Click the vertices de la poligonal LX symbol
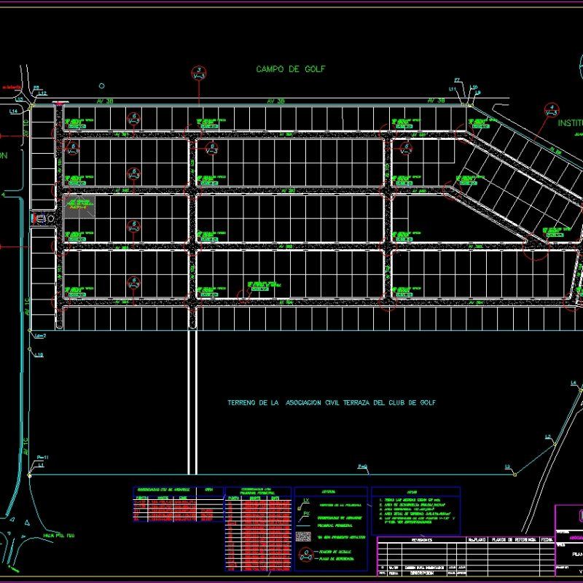The image size is (583, 583). click(x=304, y=504)
